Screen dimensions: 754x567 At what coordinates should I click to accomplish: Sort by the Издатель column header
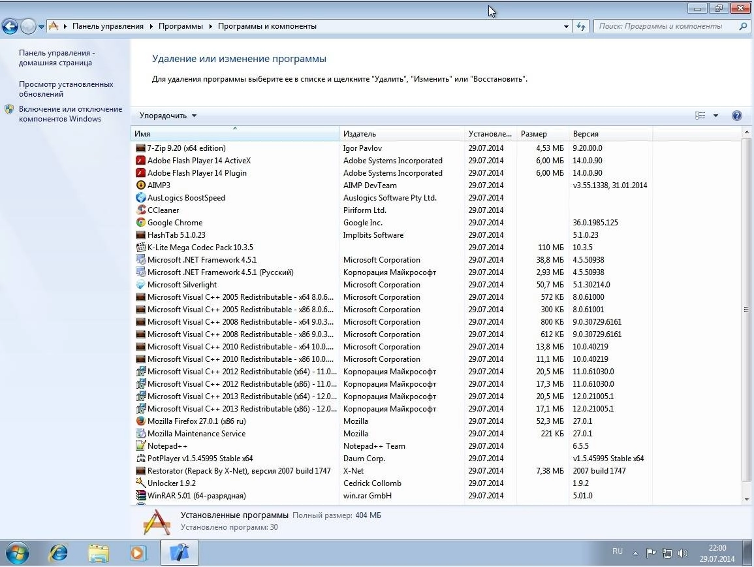coord(401,134)
